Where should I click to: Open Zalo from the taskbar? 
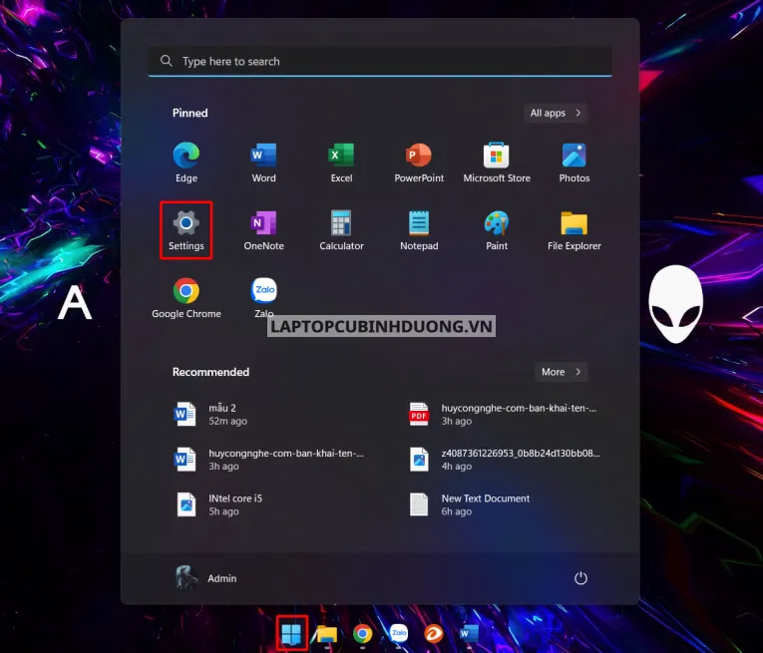[x=399, y=634]
